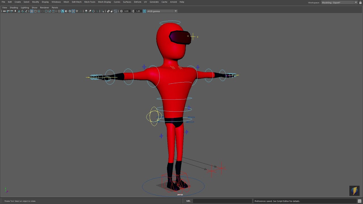Screen dimensions: 363x204
Task: Open the panel Panels menu
Action: tap(55, 8)
